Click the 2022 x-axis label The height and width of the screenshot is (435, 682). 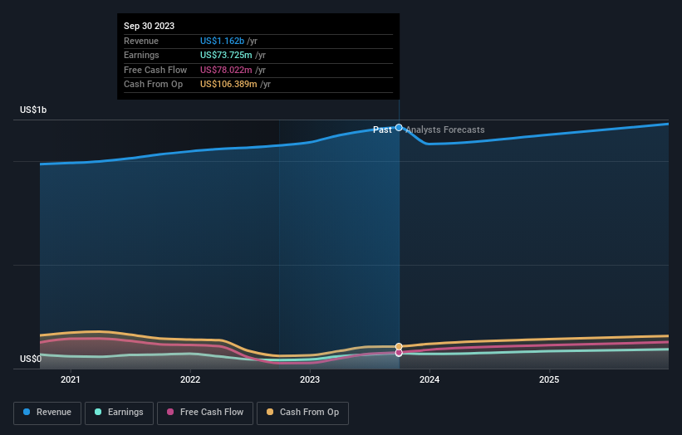click(190, 379)
